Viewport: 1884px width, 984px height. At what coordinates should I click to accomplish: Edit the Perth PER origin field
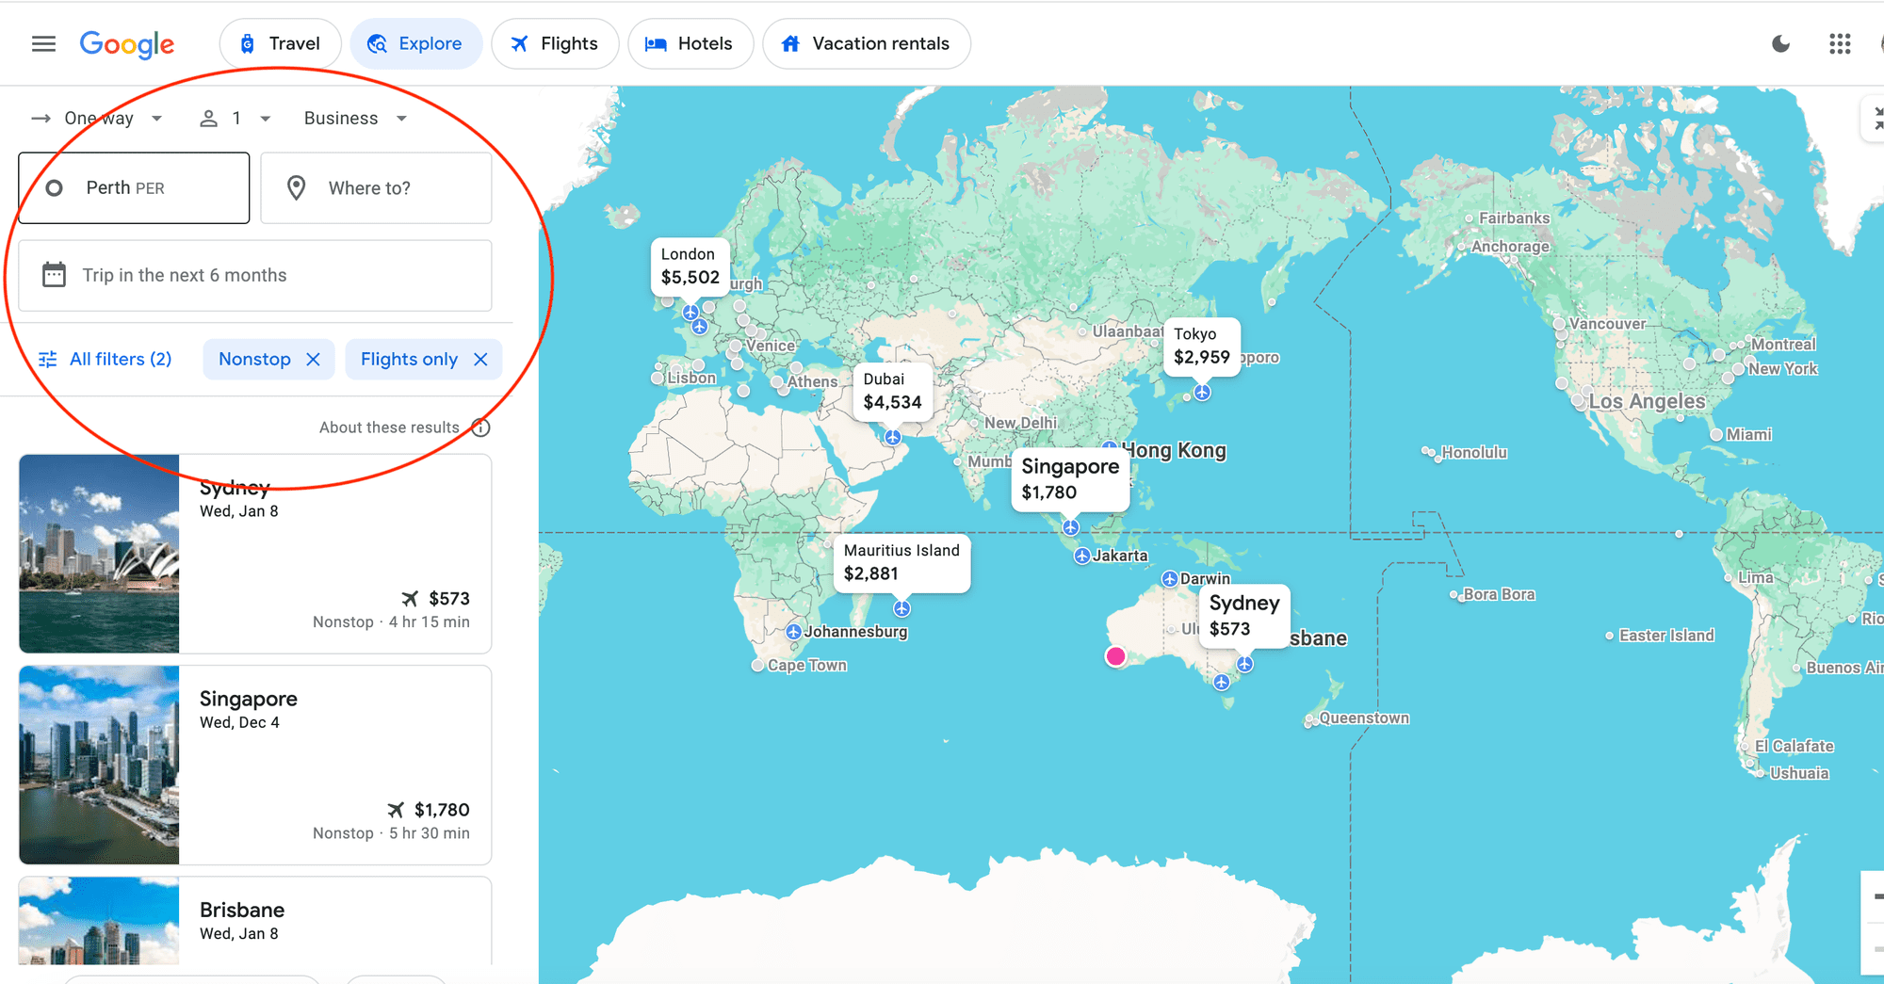click(134, 188)
